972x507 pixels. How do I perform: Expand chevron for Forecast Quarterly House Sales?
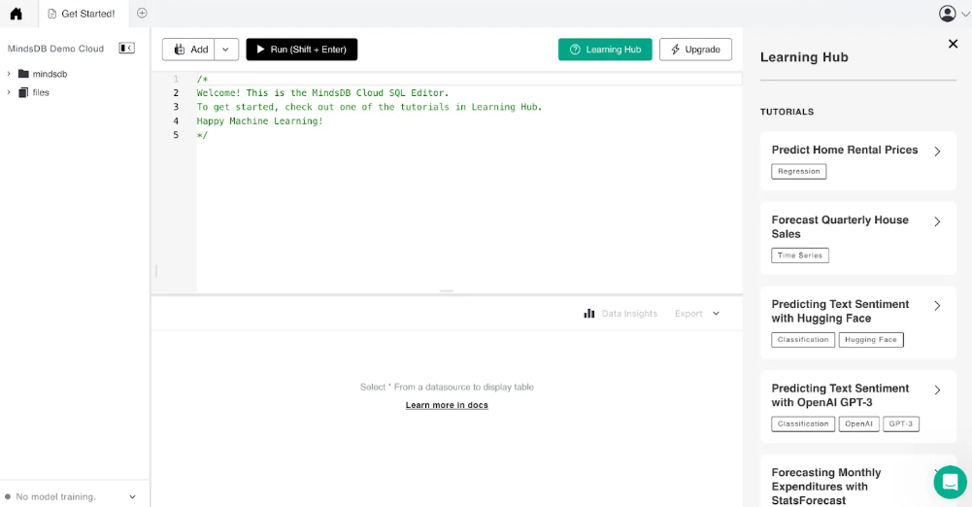(x=937, y=221)
